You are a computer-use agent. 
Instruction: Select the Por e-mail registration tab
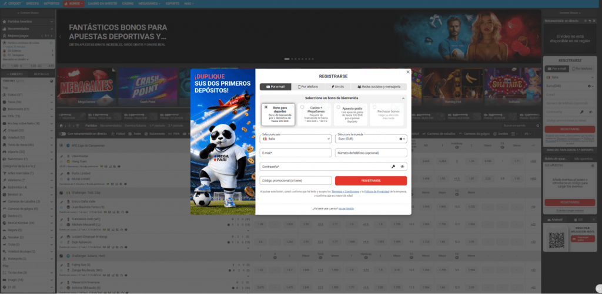[275, 87]
